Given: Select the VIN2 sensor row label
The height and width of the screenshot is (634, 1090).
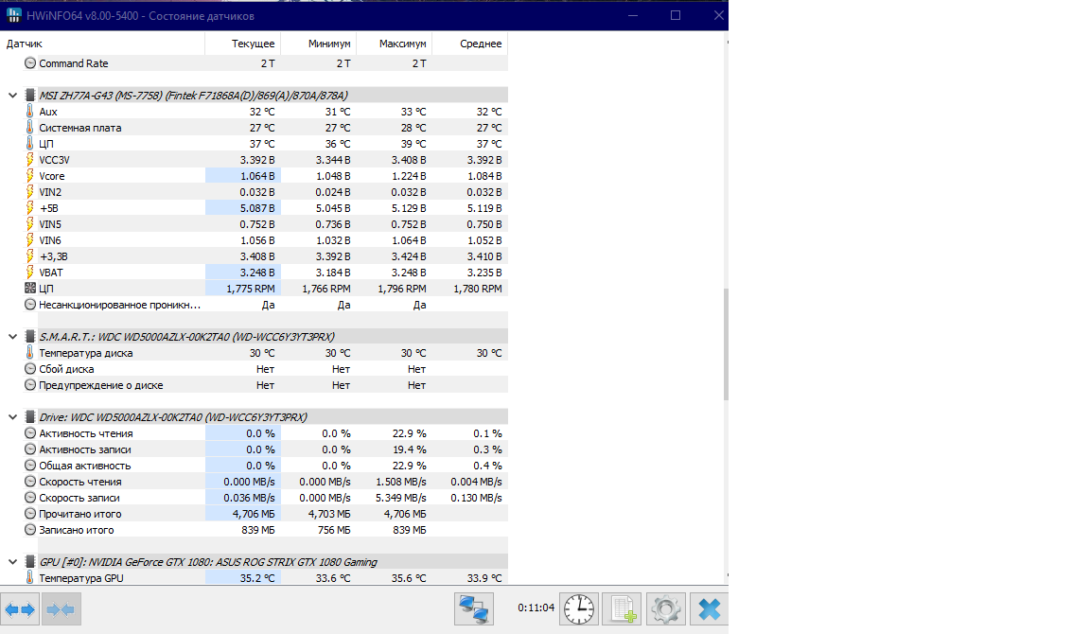Looking at the screenshot, I should point(50,192).
